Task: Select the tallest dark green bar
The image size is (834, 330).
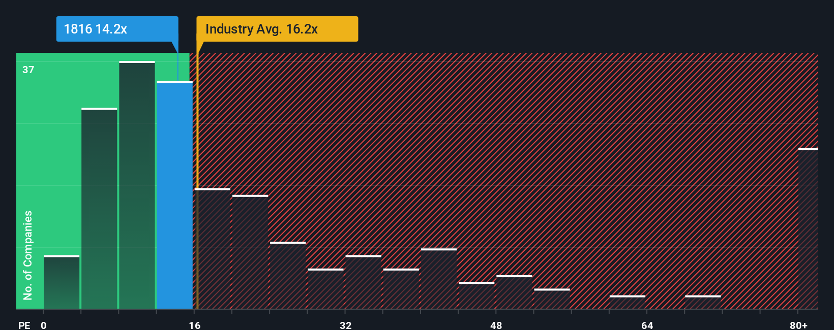Action: point(137,185)
